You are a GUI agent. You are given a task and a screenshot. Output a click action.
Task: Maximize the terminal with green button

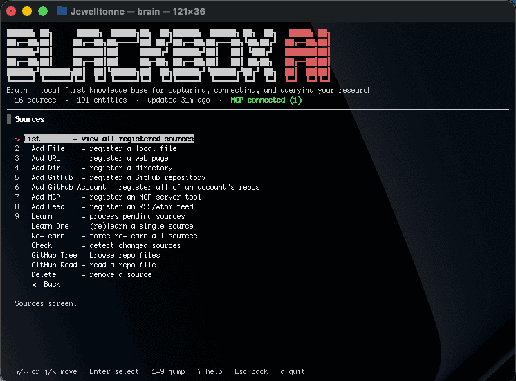click(x=43, y=12)
